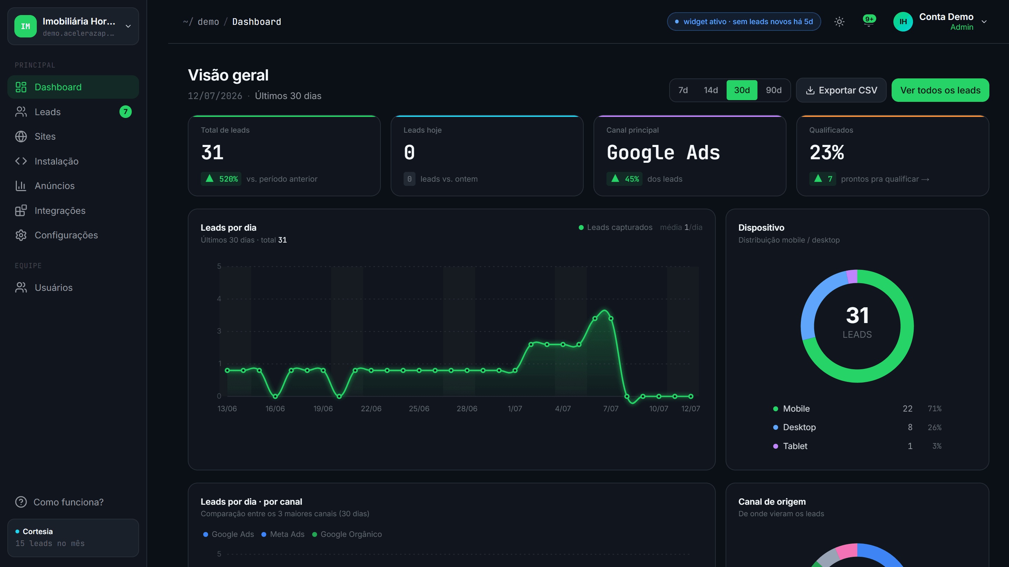Viewport: 1009px width, 567px height.
Task: Click Ver todos os leads button
Action: (x=940, y=90)
